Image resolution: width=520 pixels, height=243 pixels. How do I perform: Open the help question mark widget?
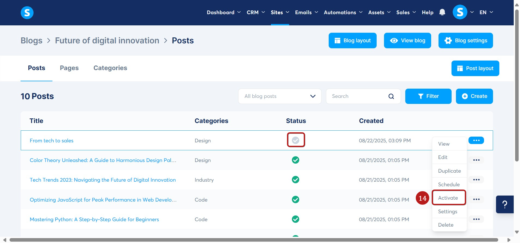(505, 204)
